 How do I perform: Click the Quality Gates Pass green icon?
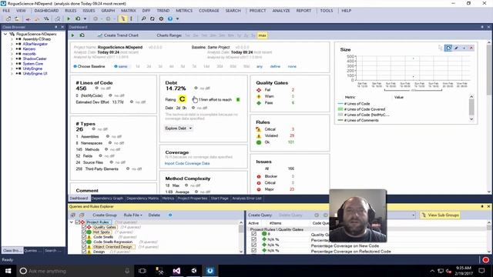pyautogui.click(x=259, y=103)
